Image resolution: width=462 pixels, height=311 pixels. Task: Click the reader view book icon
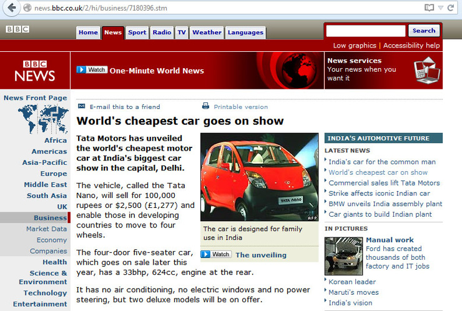tap(429, 8)
